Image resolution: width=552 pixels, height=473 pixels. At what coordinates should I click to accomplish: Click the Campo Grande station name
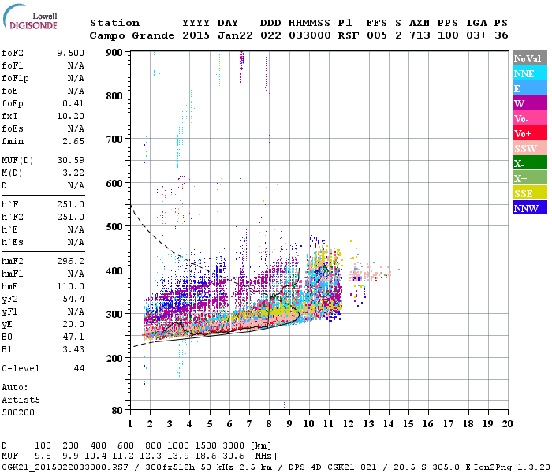click(x=132, y=35)
